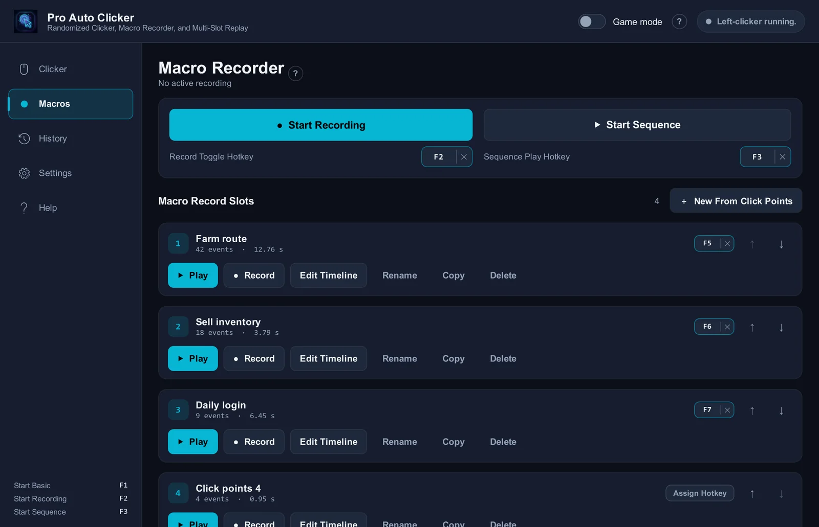Toggle the Game mode switch
This screenshot has width=819, height=527.
pyautogui.click(x=592, y=21)
